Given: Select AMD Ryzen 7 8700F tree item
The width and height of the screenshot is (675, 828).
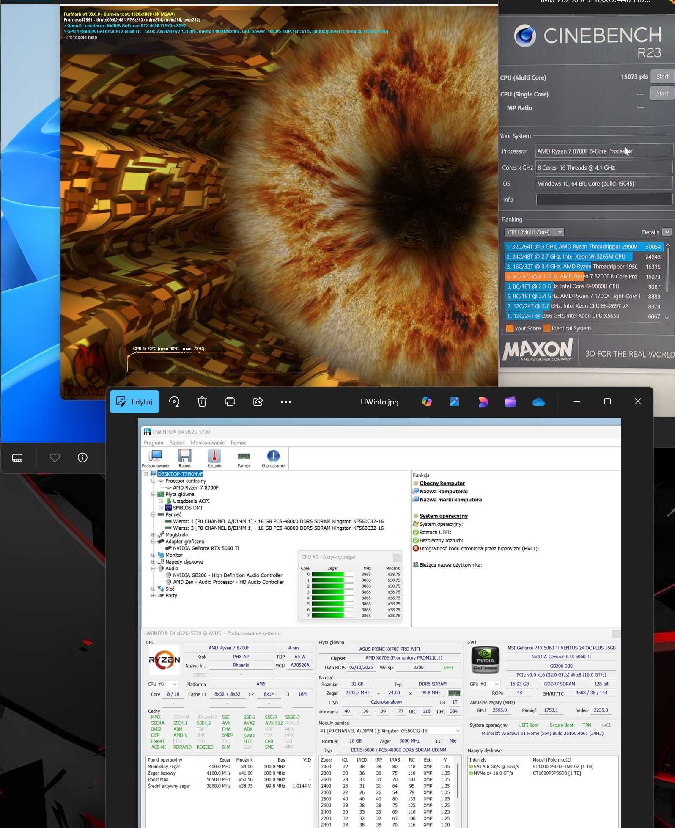Looking at the screenshot, I should pyautogui.click(x=195, y=487).
